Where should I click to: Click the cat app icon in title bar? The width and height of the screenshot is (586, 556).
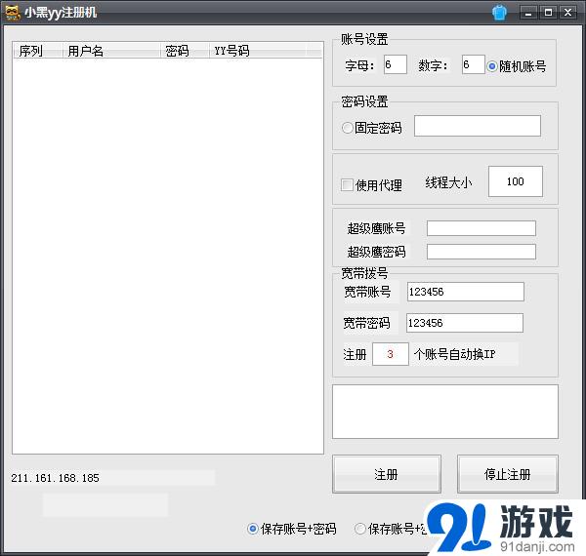[x=13, y=13]
